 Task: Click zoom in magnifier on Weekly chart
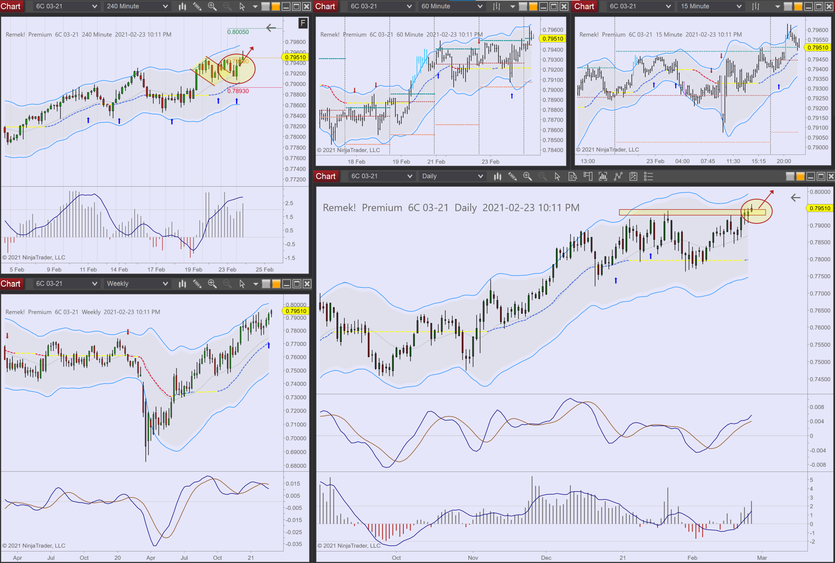click(212, 284)
